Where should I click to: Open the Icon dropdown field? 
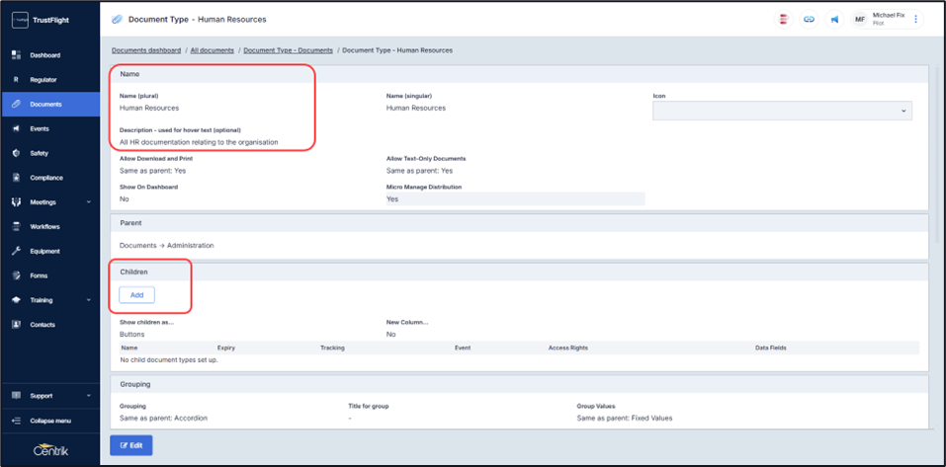click(x=782, y=111)
